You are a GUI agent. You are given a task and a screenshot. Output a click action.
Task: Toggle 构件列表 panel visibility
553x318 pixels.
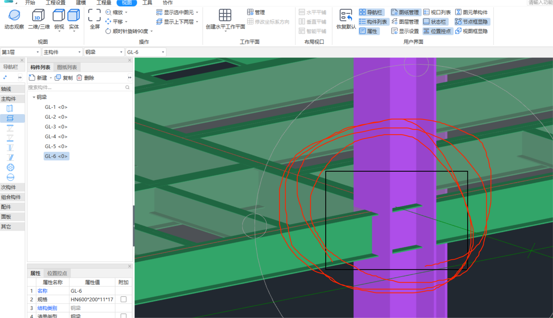pyautogui.click(x=373, y=22)
